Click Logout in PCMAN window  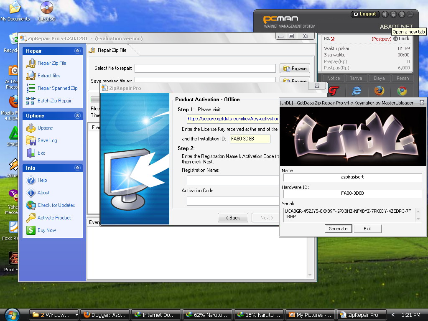[x=365, y=14]
